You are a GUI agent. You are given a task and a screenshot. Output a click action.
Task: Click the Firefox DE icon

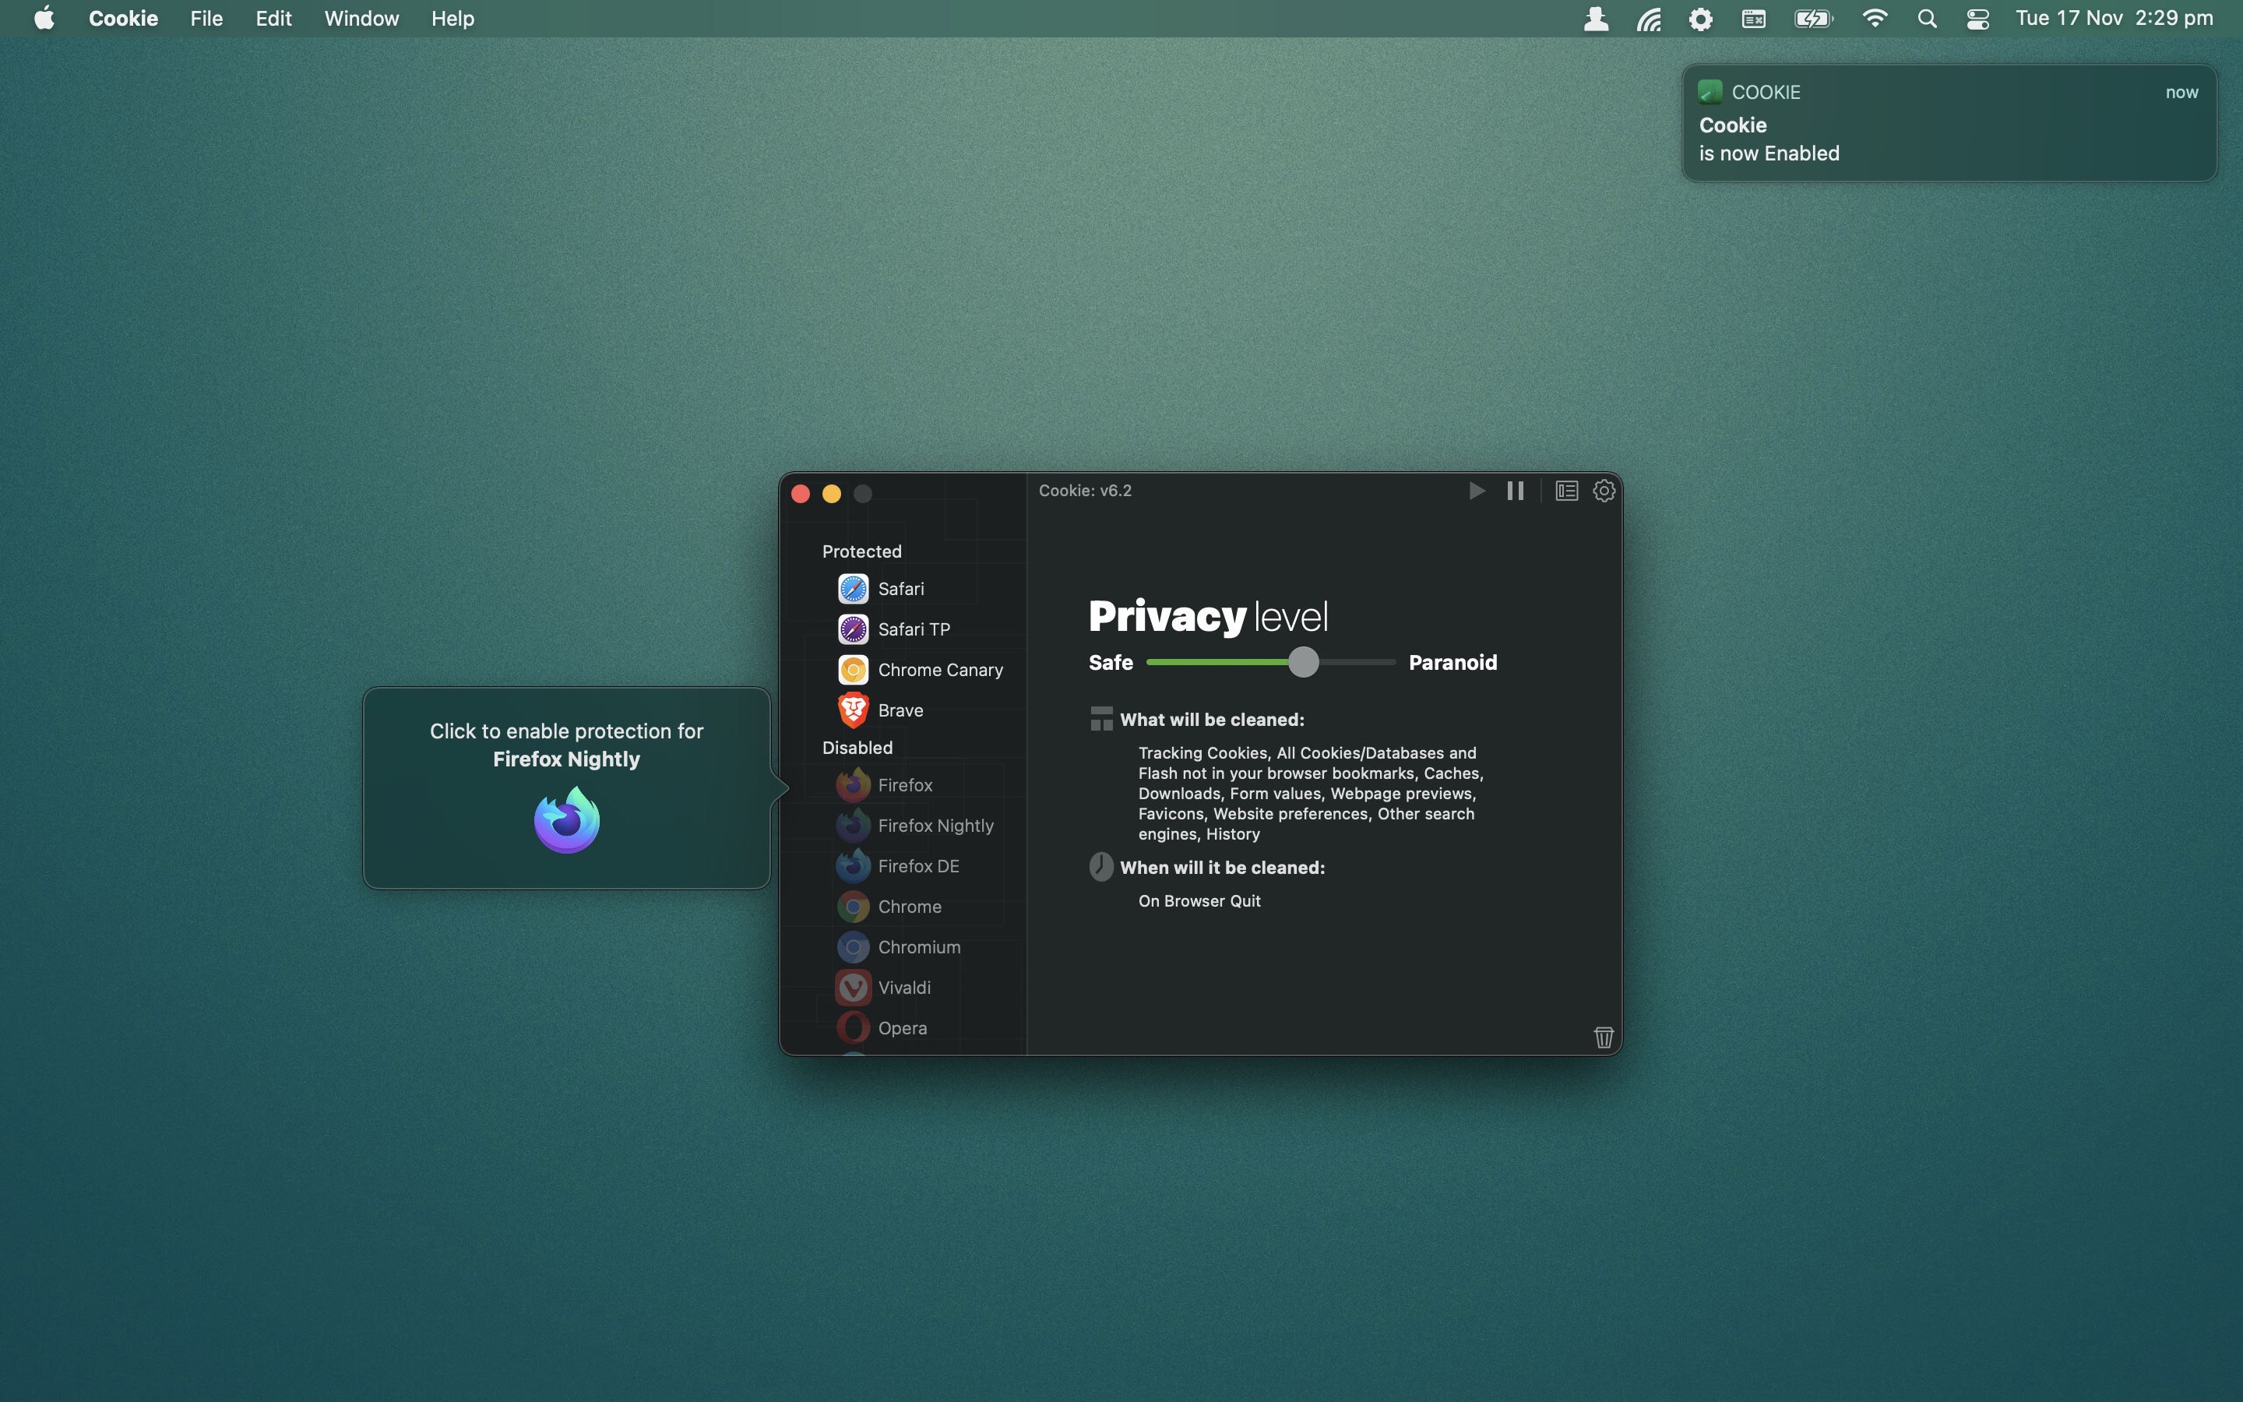853,866
